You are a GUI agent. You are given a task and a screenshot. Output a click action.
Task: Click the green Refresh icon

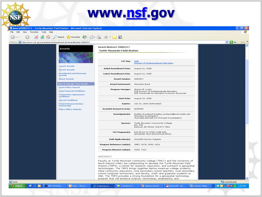[42, 37]
